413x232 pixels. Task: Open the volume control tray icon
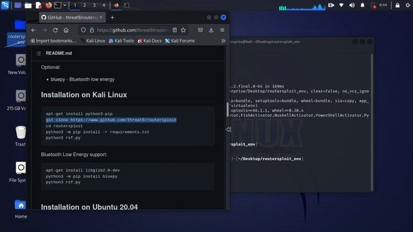coord(352,5)
